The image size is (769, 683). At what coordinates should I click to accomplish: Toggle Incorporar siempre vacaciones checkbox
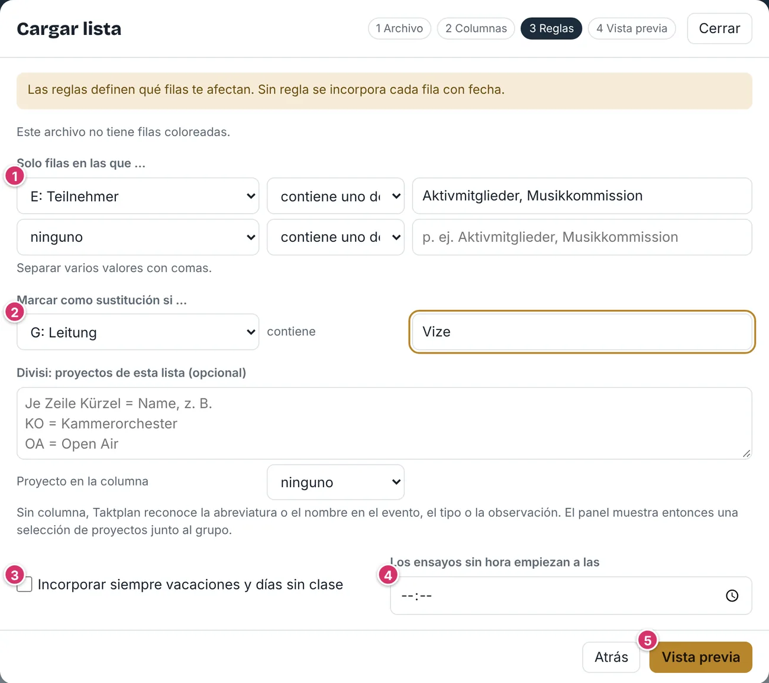[x=24, y=584]
